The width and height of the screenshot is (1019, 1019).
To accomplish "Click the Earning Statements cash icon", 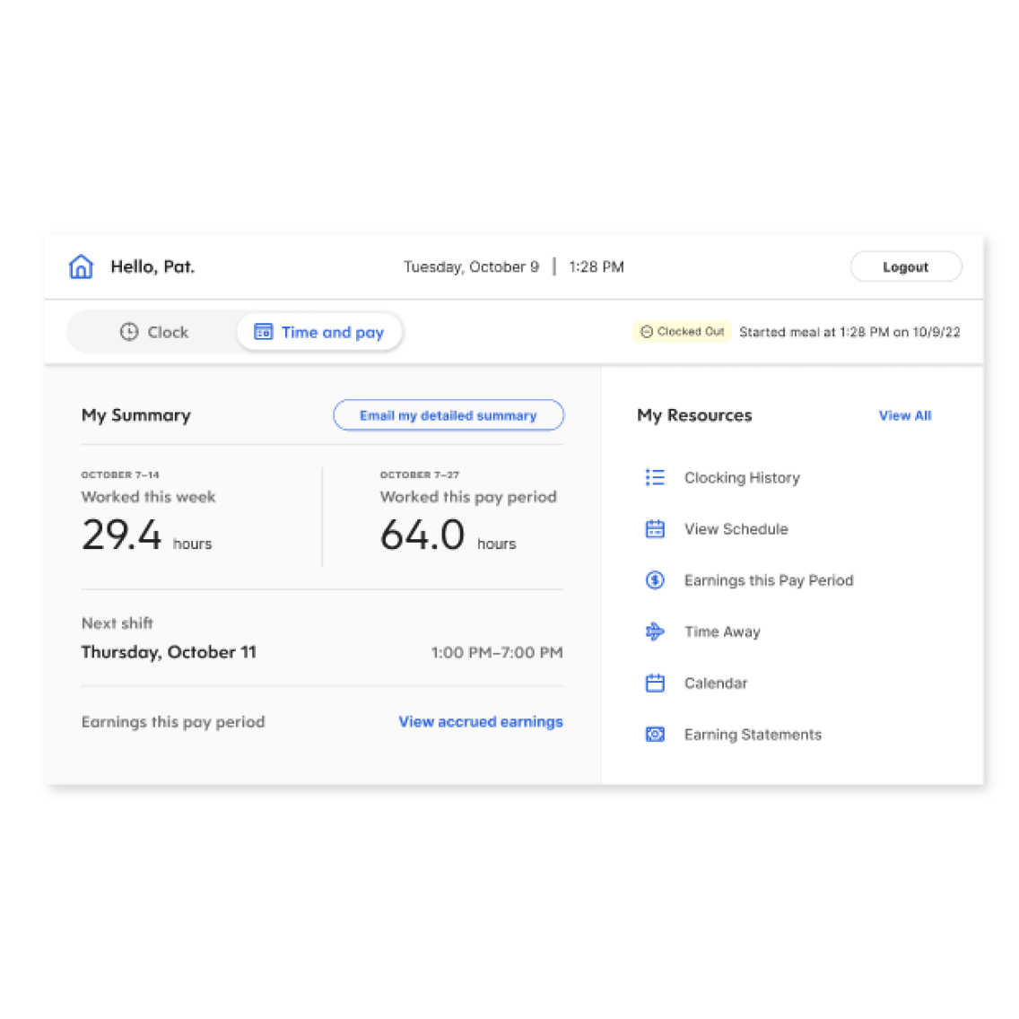I will (655, 734).
